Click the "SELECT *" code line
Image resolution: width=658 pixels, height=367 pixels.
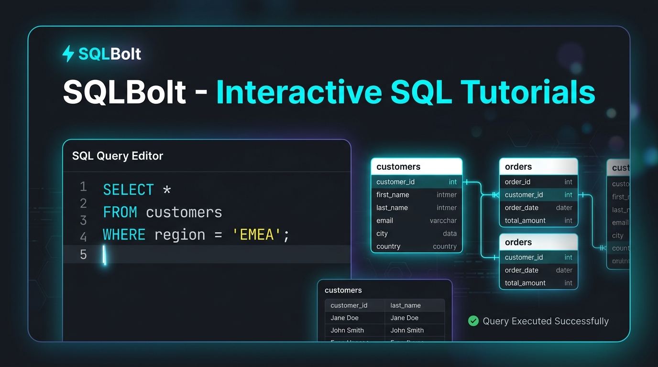point(137,190)
